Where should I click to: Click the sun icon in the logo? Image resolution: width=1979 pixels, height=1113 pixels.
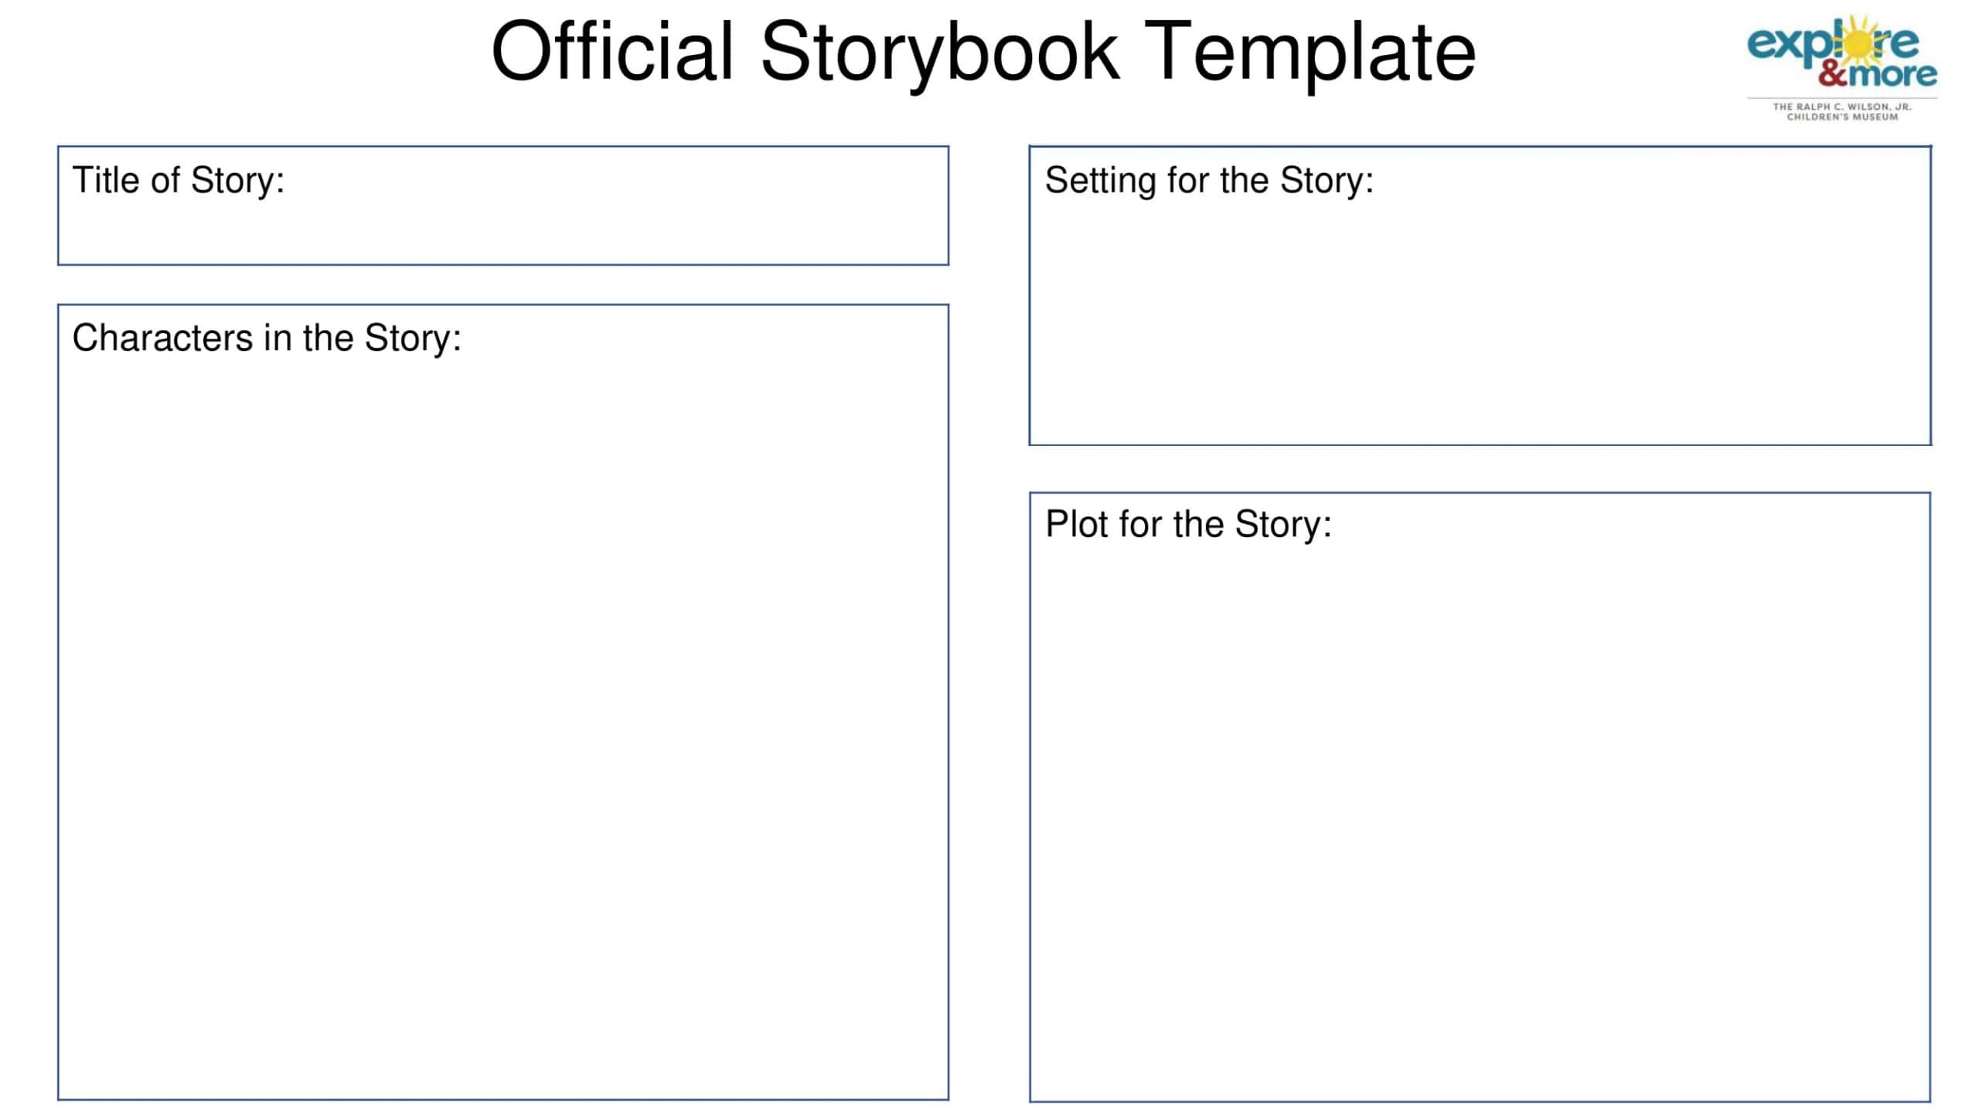pos(1857,43)
